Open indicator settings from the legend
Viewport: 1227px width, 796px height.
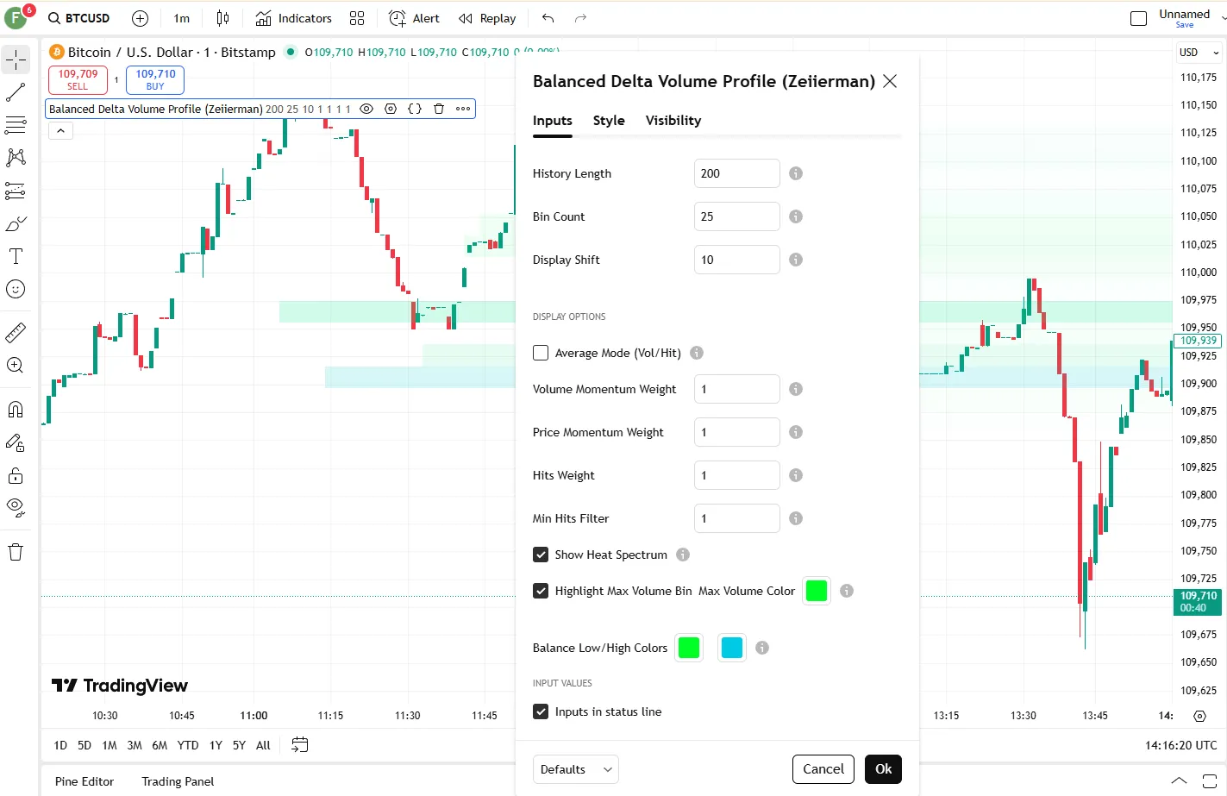(391, 109)
